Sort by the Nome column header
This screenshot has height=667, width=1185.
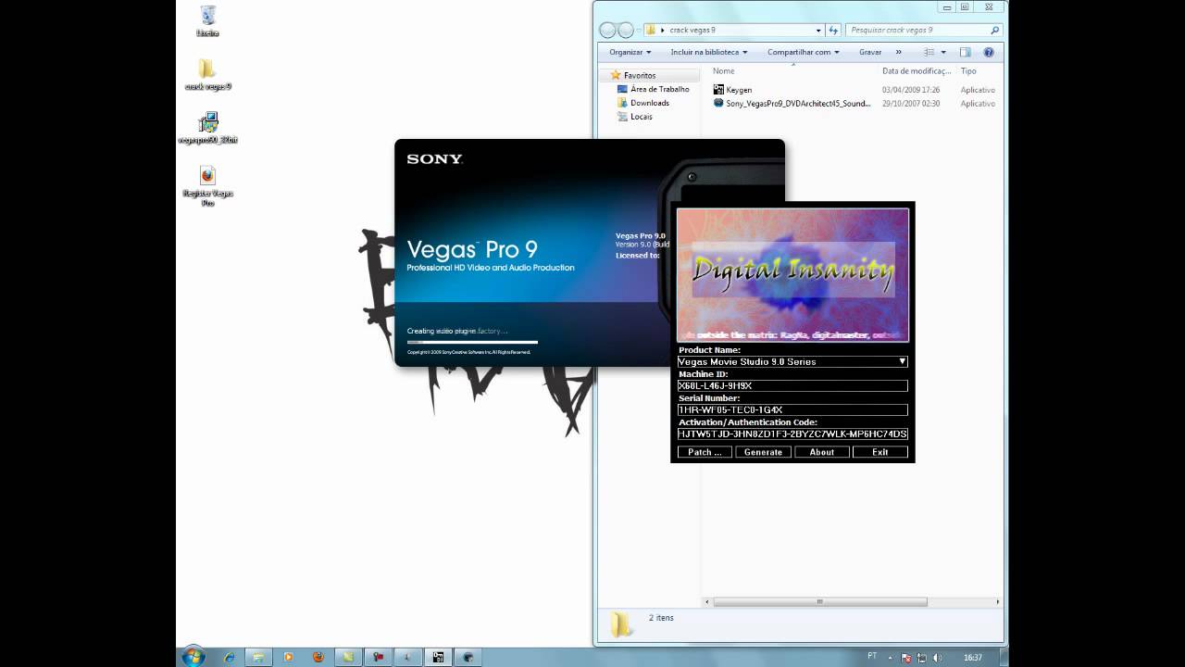(724, 70)
